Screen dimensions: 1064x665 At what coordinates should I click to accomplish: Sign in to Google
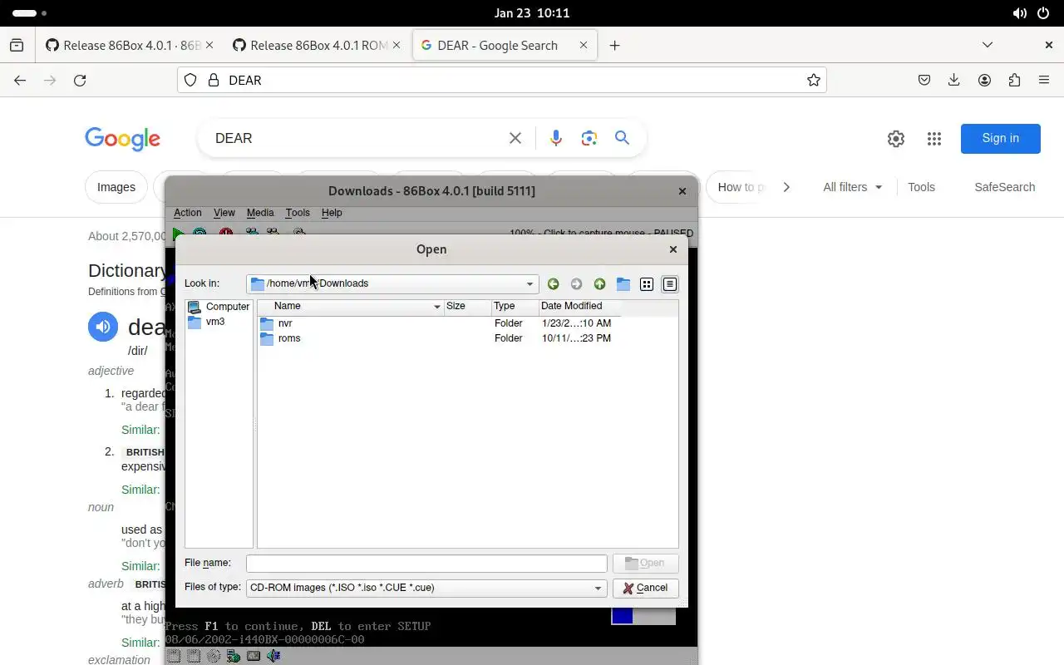click(1000, 139)
